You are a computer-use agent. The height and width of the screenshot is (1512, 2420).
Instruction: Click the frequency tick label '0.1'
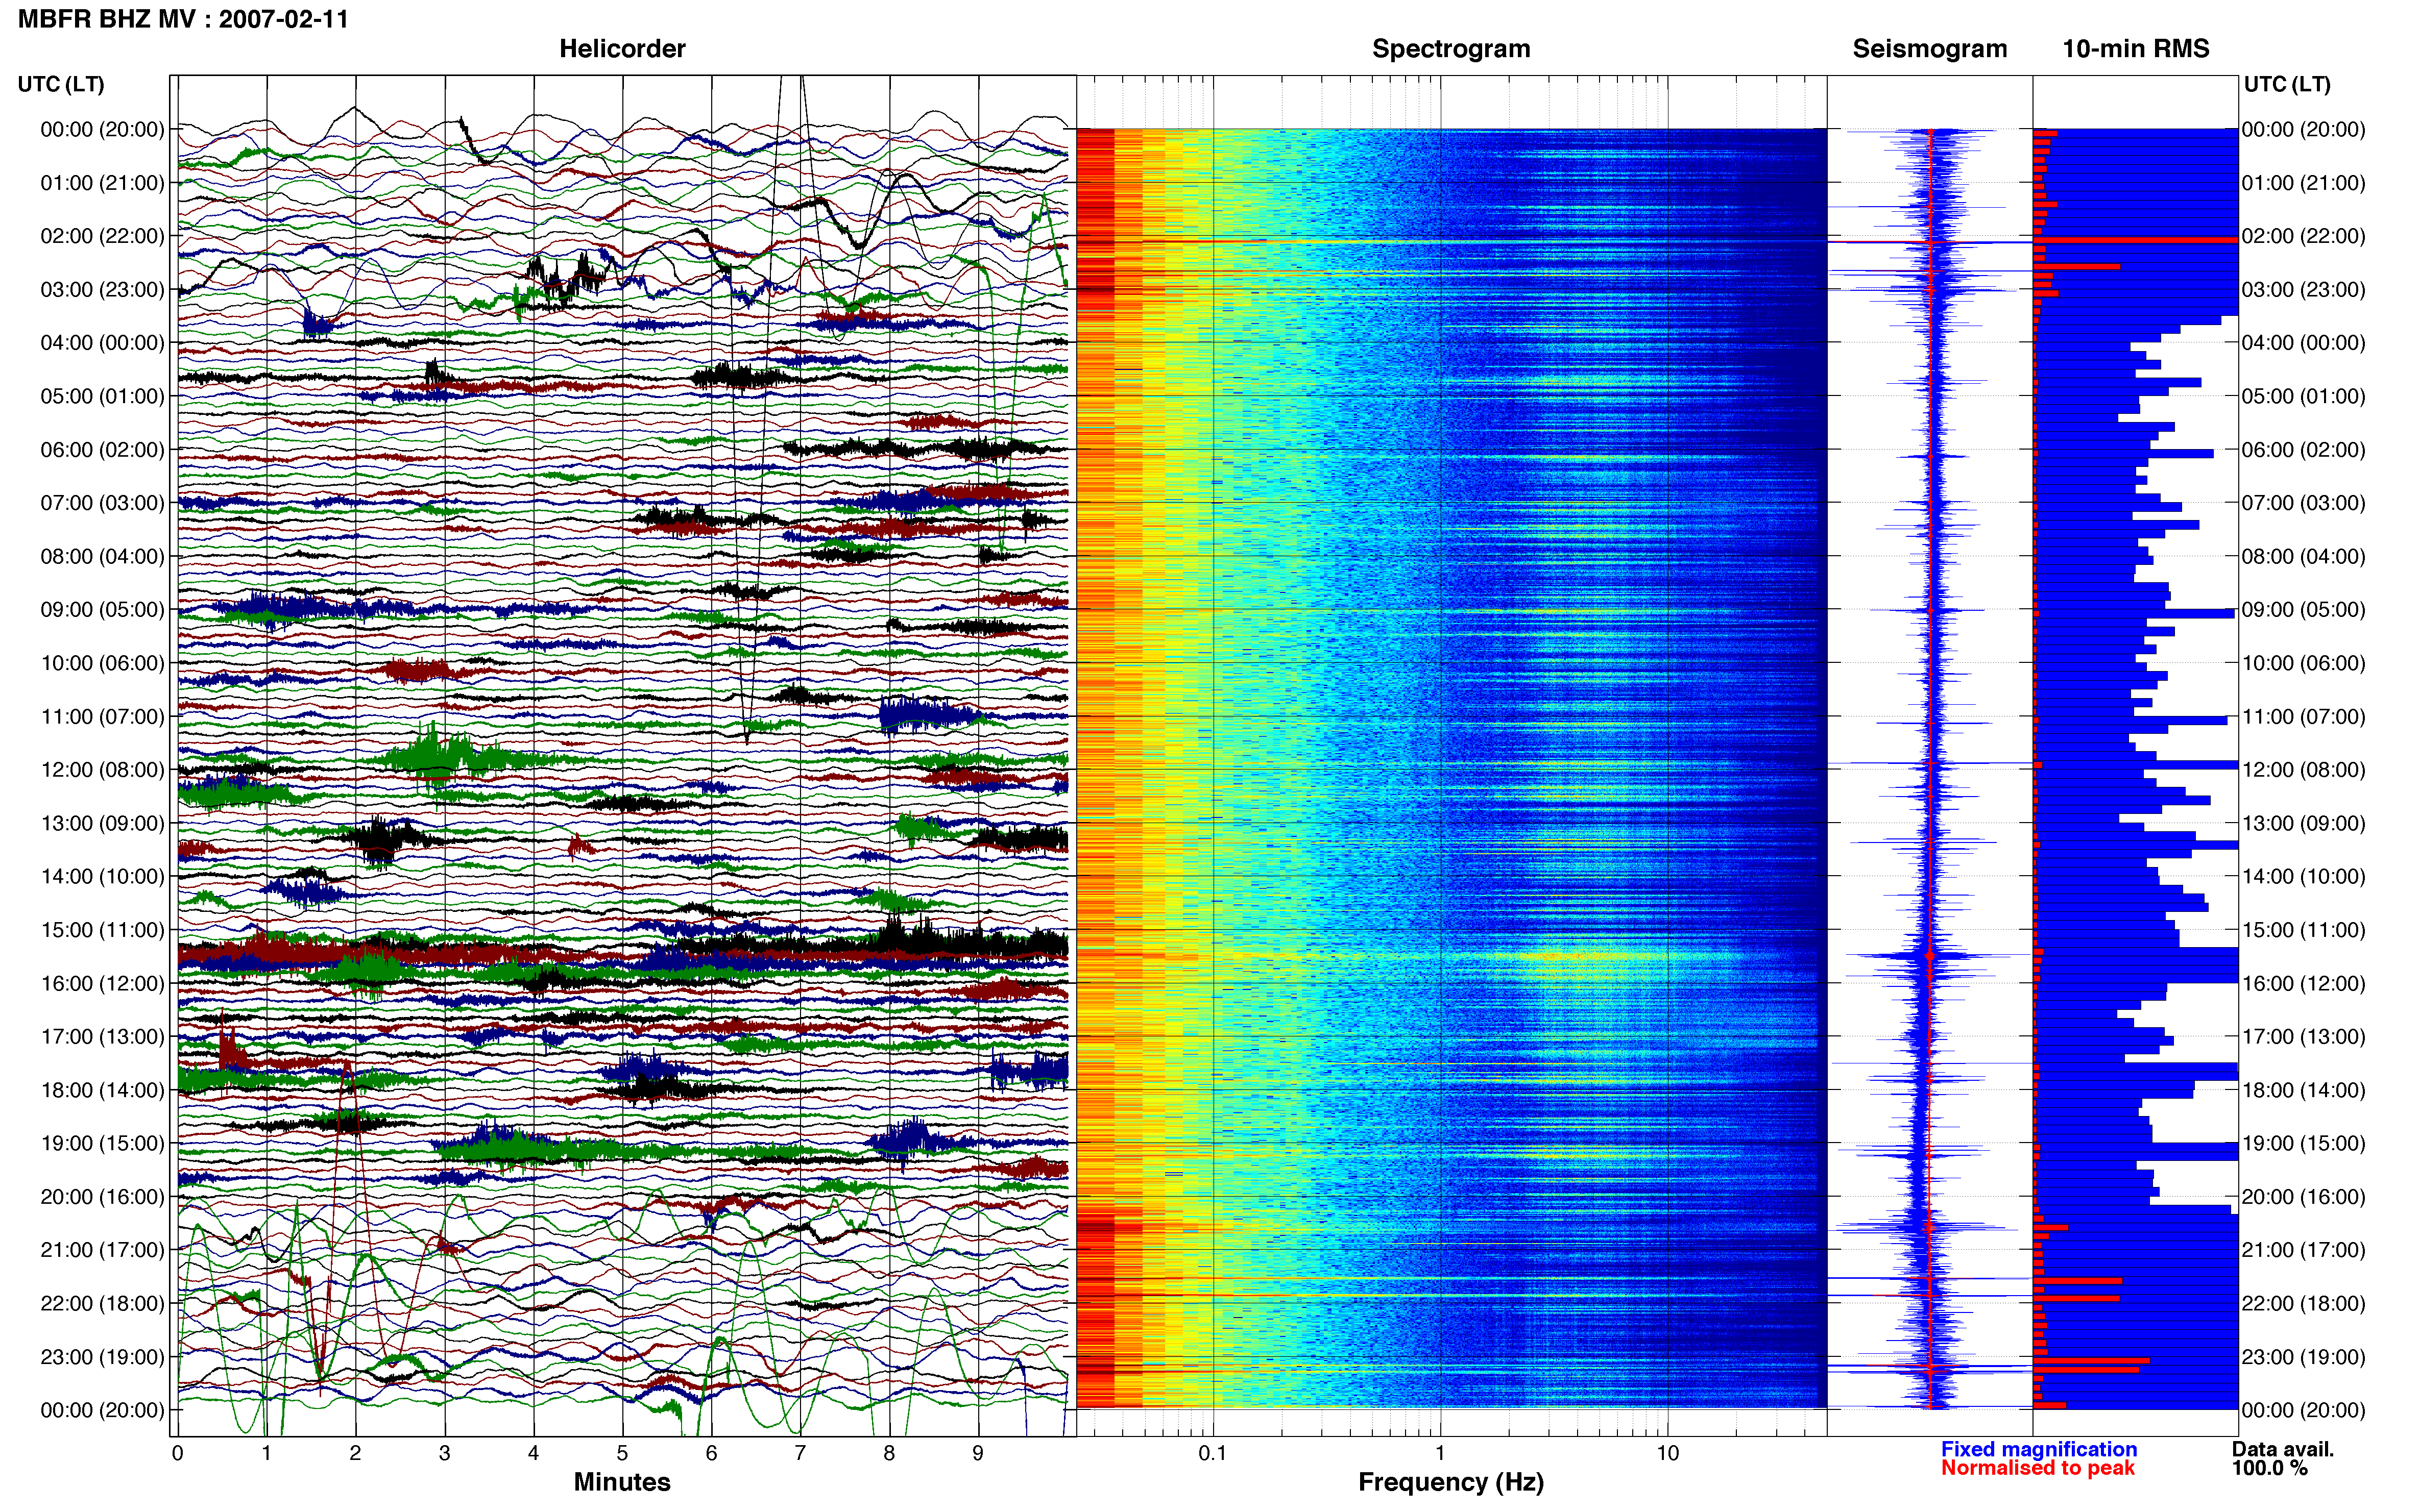[1213, 1454]
